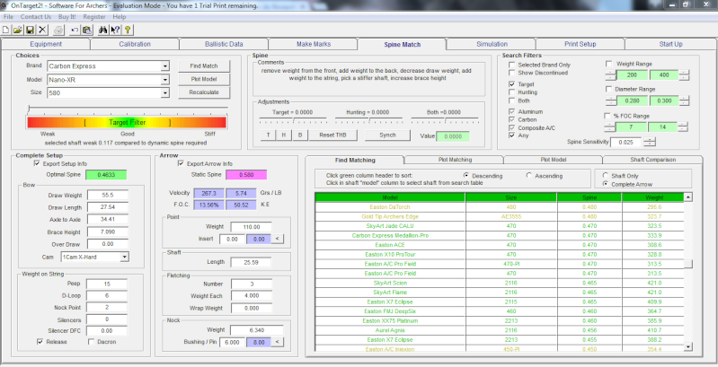The width and height of the screenshot is (718, 367).
Task: Click the yellow question mark Help icon
Action: point(128,31)
